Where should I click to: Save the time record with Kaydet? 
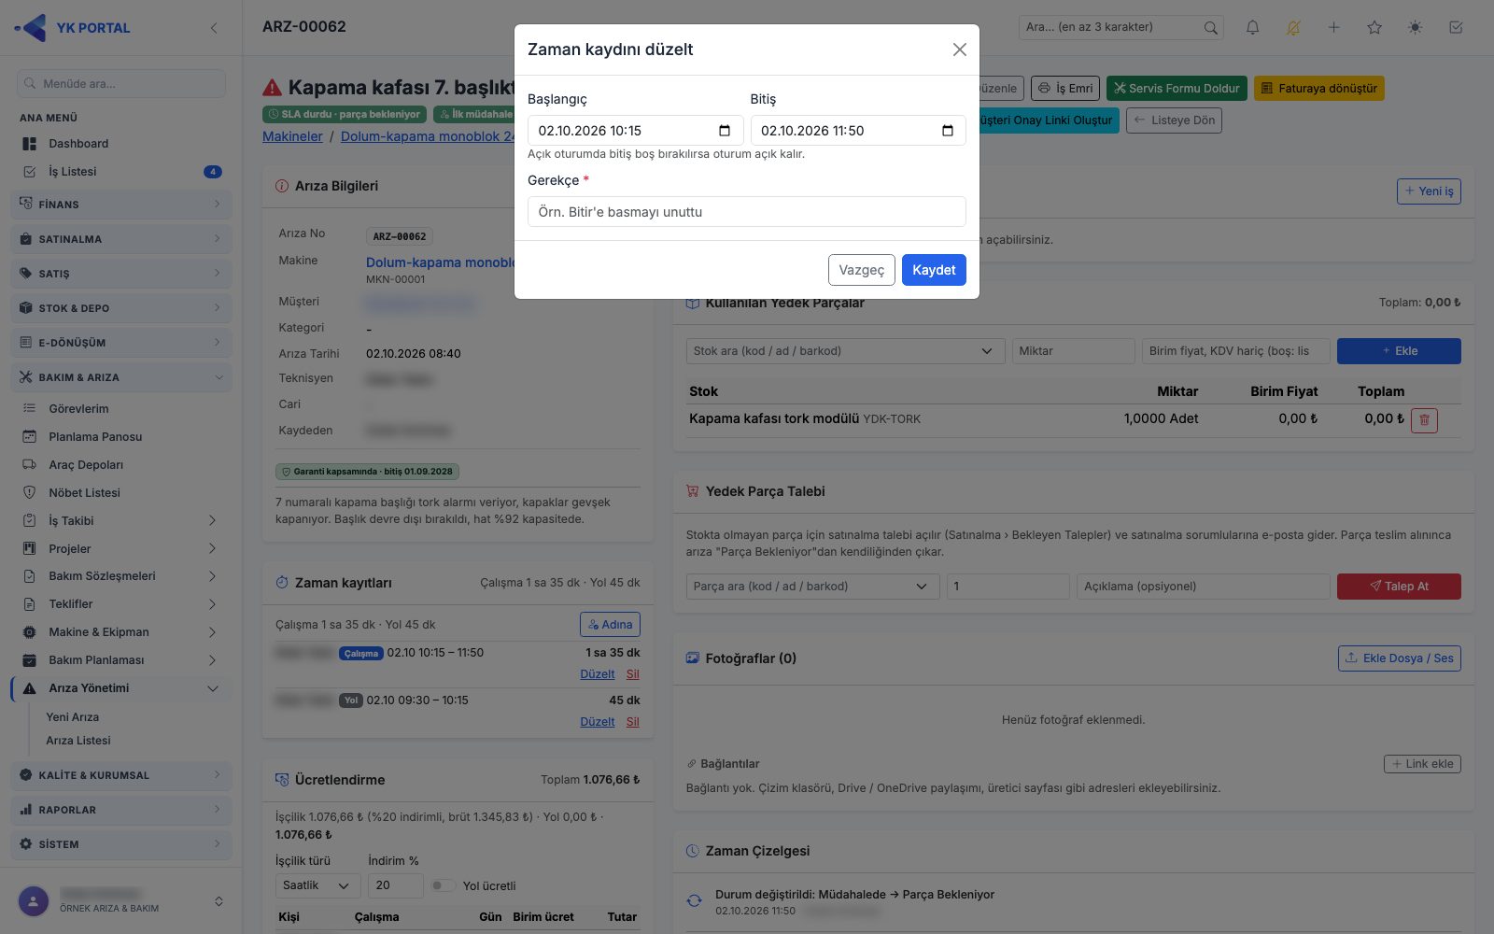[934, 270]
